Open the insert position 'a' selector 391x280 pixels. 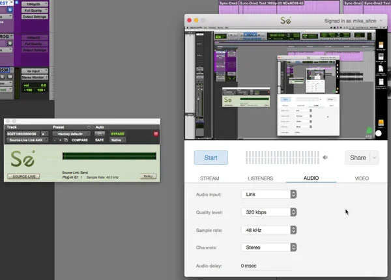[44, 133]
